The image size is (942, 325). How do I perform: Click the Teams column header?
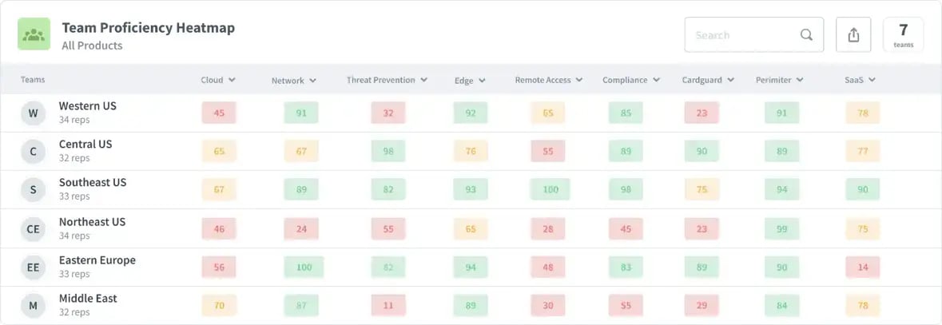tap(33, 80)
